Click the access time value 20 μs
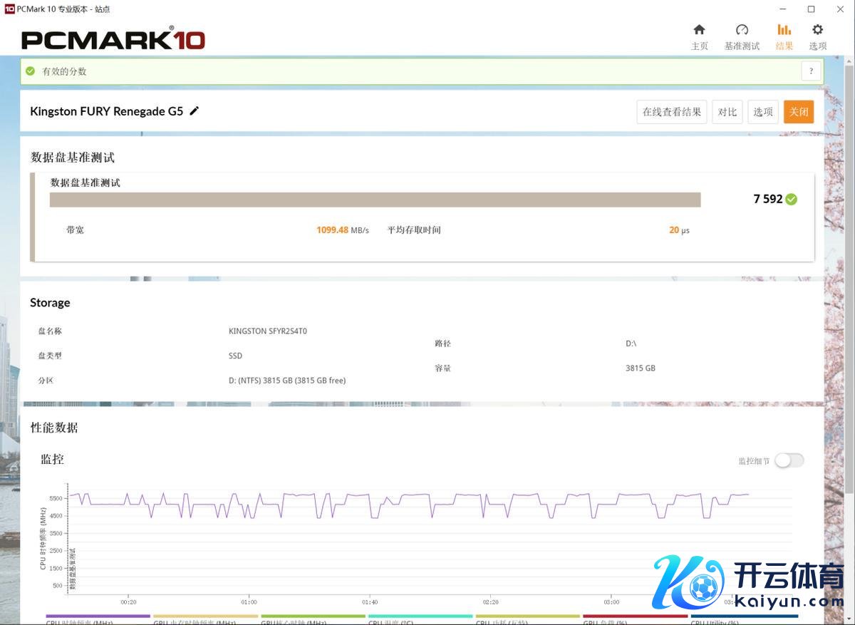 [679, 230]
